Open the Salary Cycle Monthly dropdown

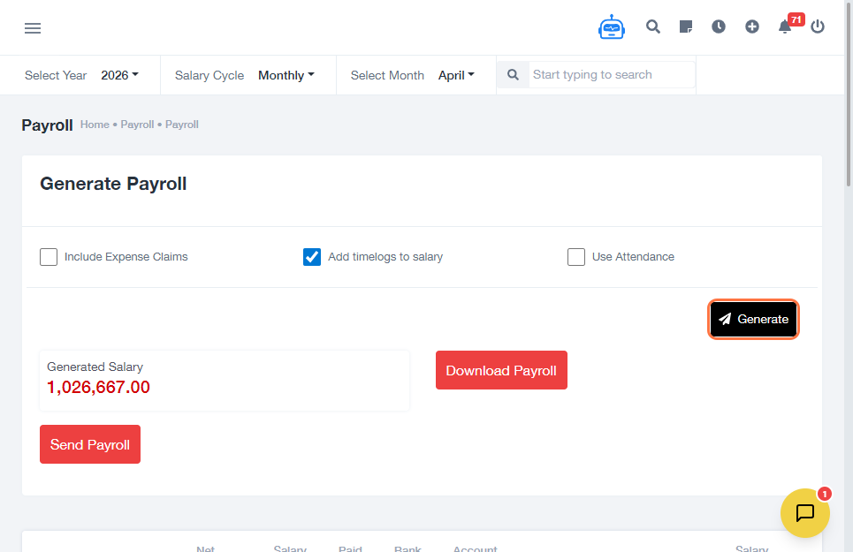pos(286,76)
